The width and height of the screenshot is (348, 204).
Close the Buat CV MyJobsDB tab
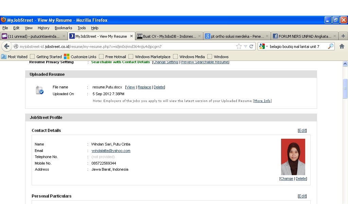(x=199, y=36)
